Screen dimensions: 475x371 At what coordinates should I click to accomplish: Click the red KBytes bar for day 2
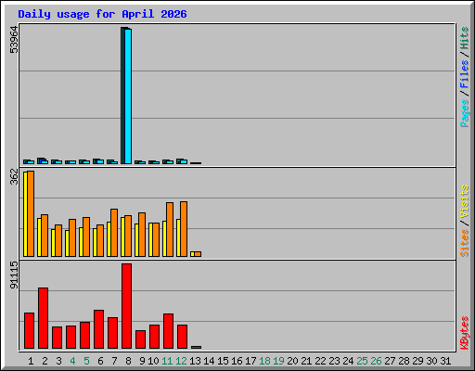tap(43, 318)
